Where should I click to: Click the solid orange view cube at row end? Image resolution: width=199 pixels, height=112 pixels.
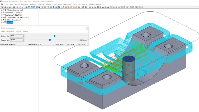79,7
